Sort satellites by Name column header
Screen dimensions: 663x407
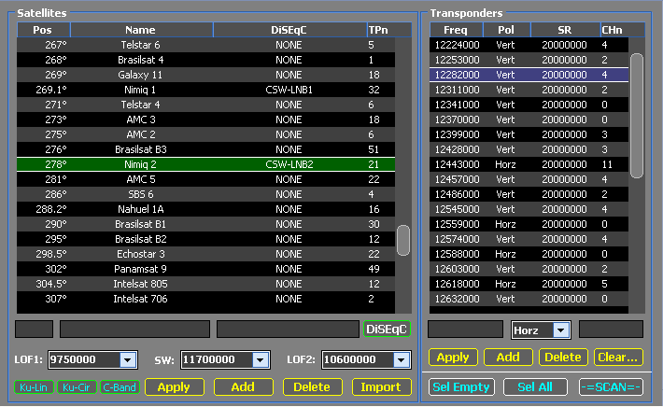[x=141, y=30]
